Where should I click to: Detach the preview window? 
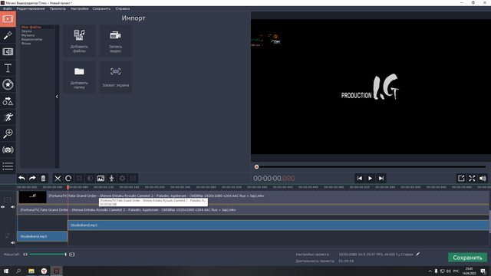[461, 179]
